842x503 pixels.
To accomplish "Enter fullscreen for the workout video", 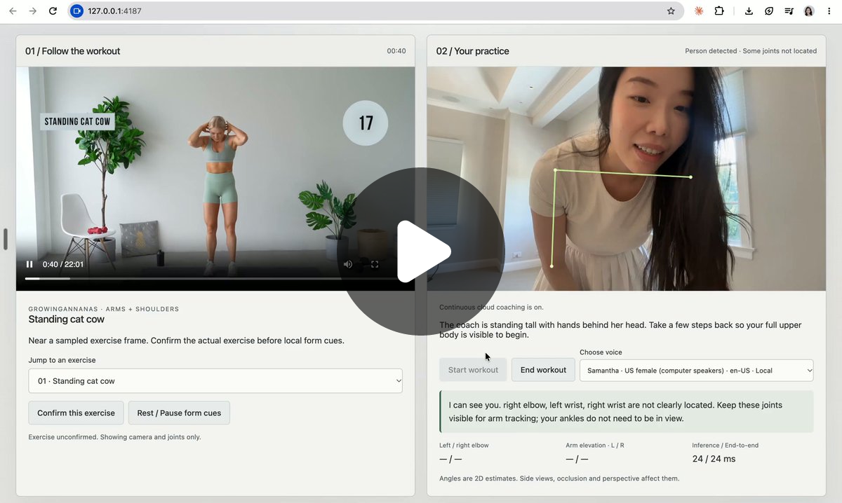I will [375, 264].
